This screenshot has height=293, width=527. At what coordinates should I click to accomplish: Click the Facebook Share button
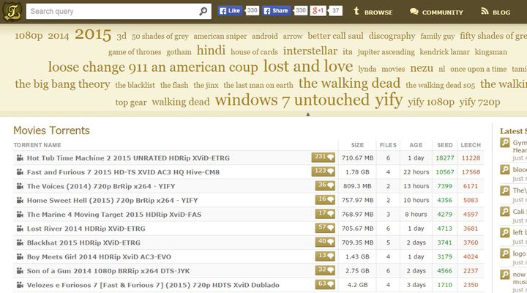coord(276,11)
